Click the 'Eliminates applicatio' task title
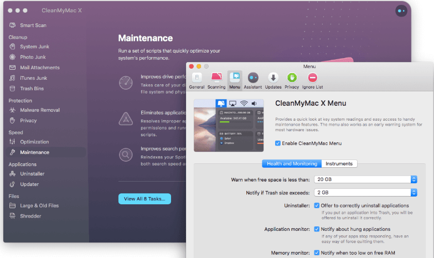 click(x=163, y=113)
